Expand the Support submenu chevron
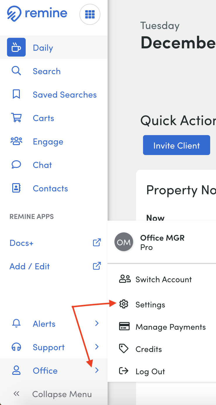Screen dimensions: 216x405 [97, 347]
